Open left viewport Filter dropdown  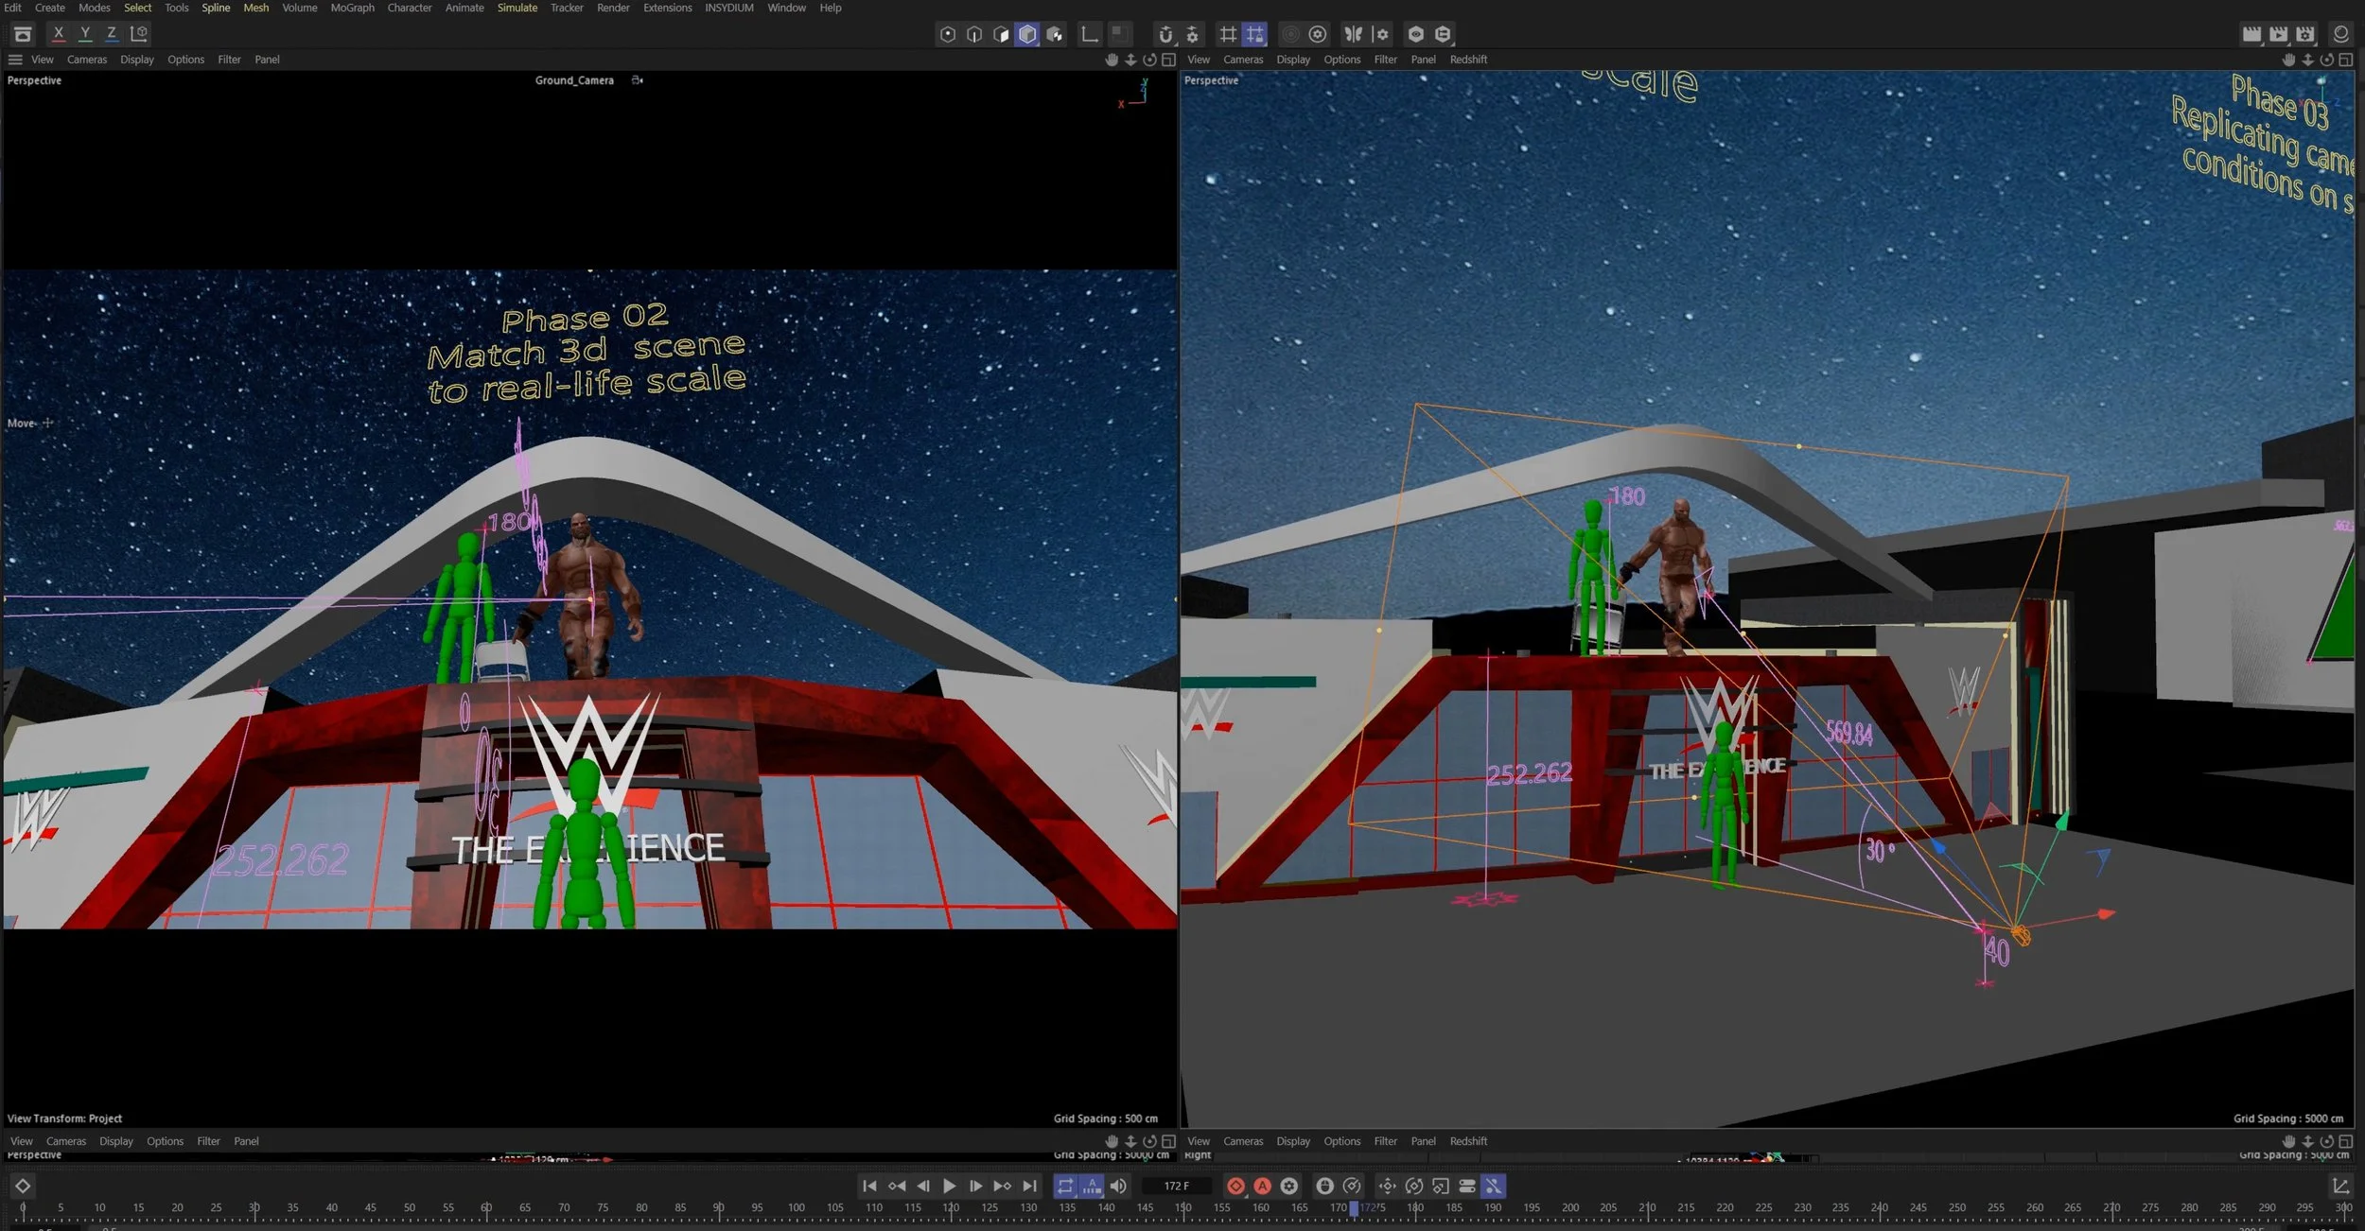(x=229, y=60)
